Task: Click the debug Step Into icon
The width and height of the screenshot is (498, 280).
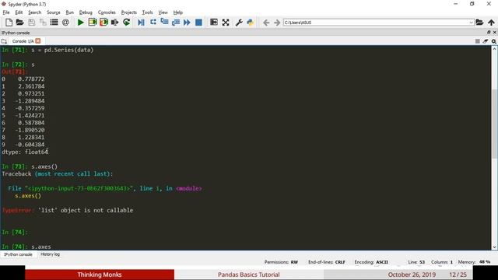Action: point(164,23)
